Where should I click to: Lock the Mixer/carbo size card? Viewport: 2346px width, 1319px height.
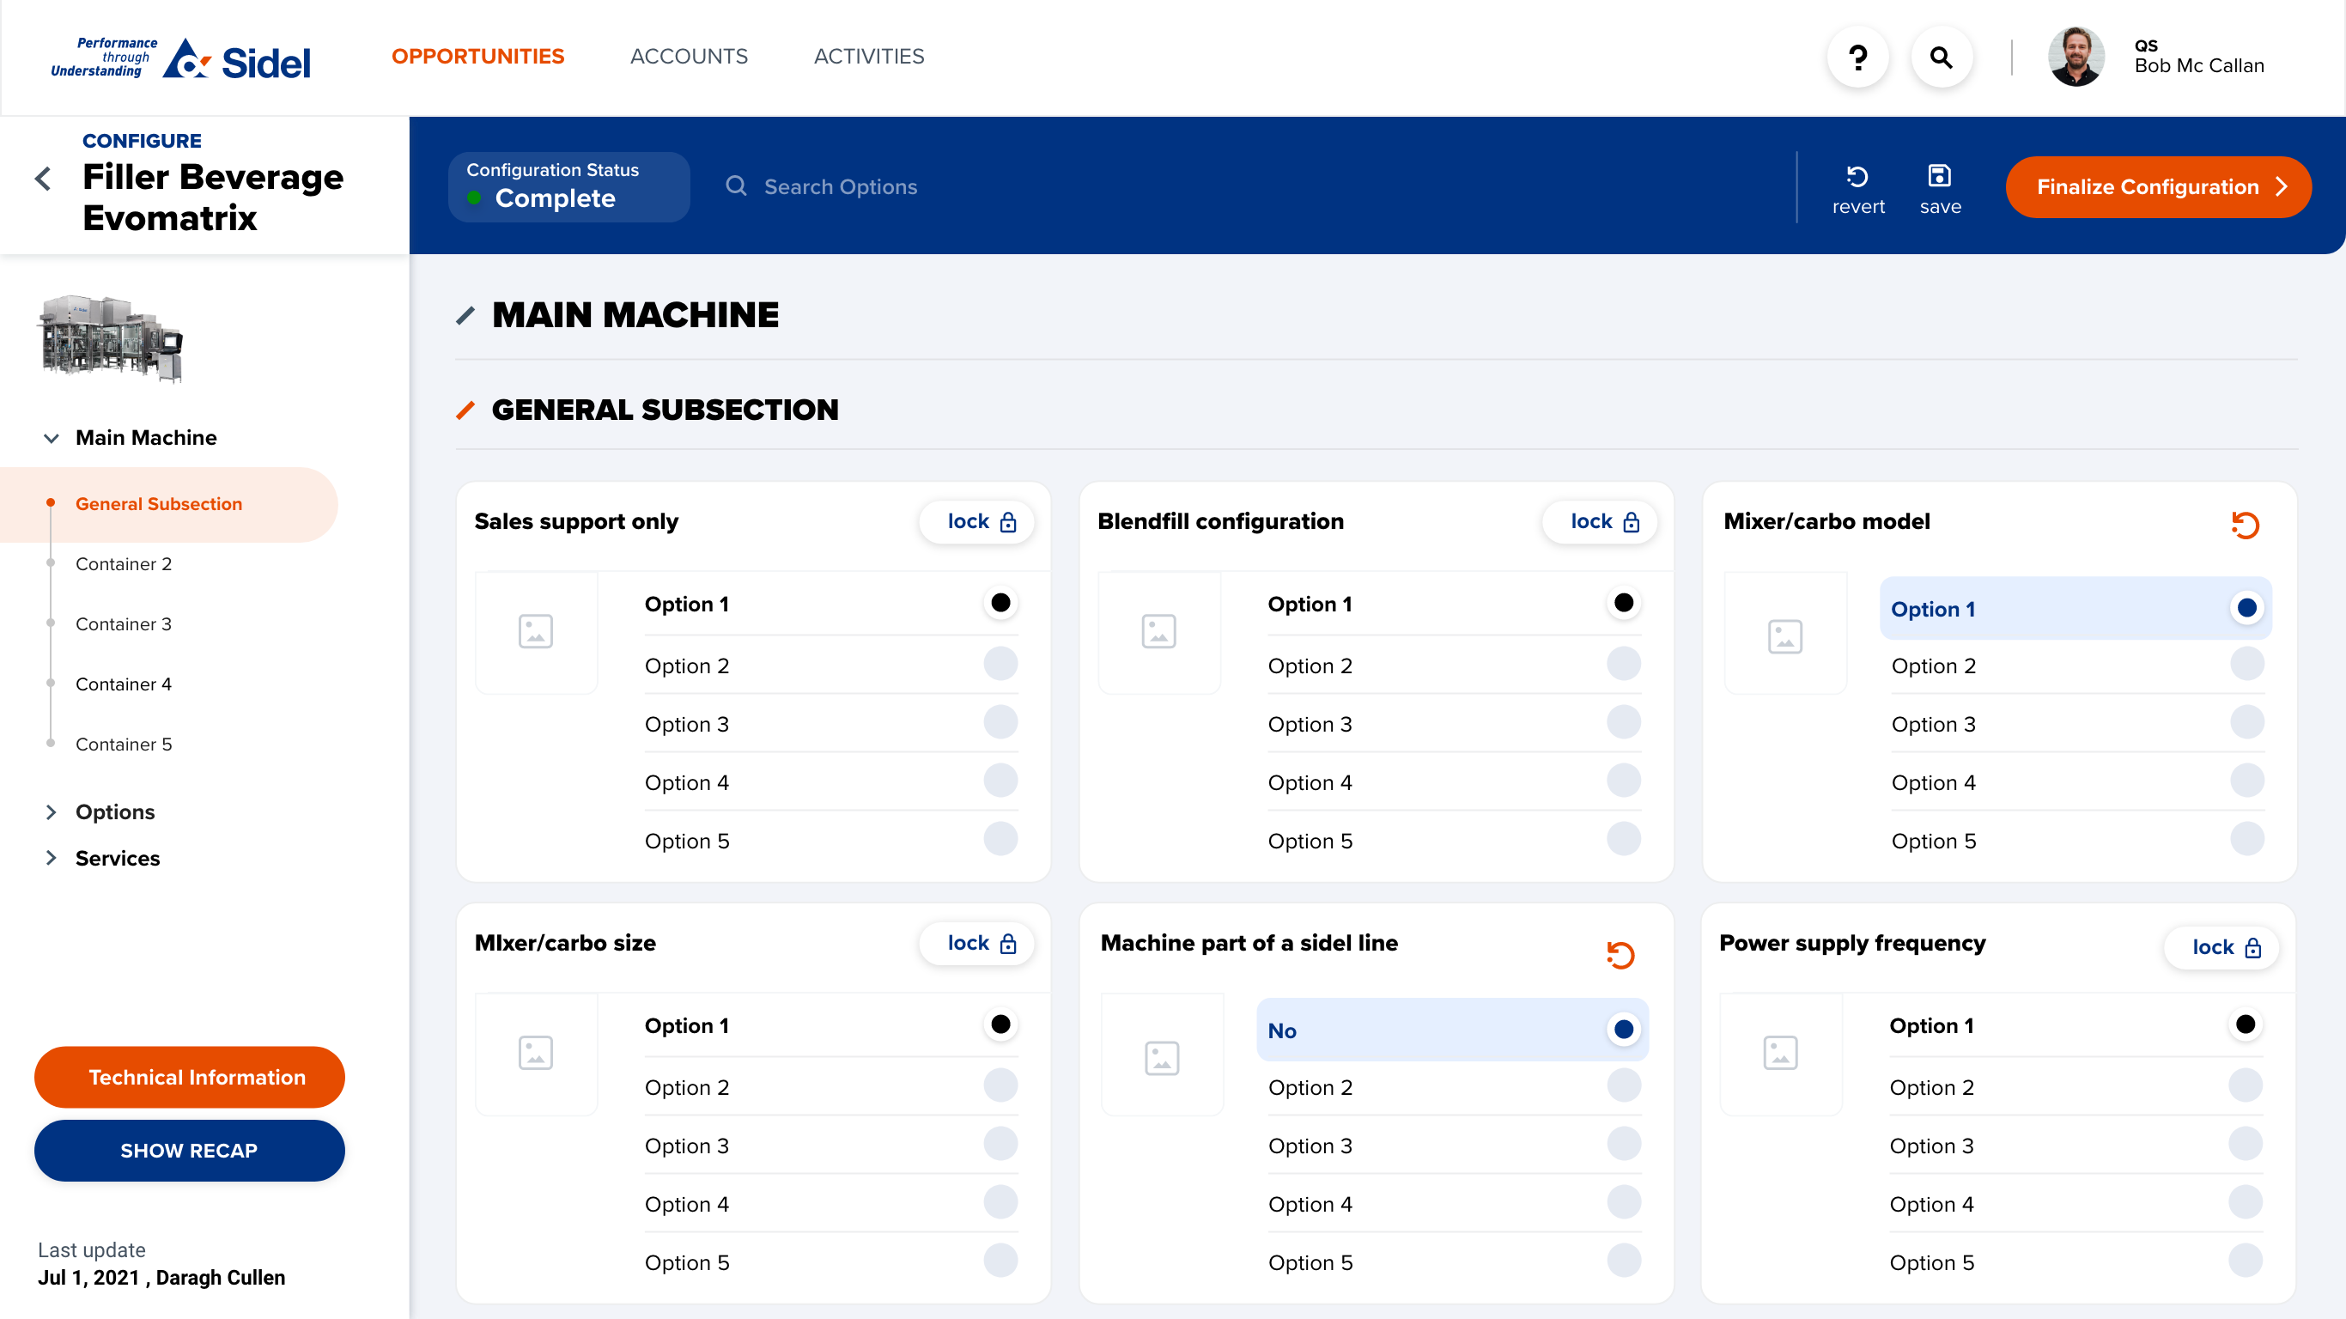(977, 944)
